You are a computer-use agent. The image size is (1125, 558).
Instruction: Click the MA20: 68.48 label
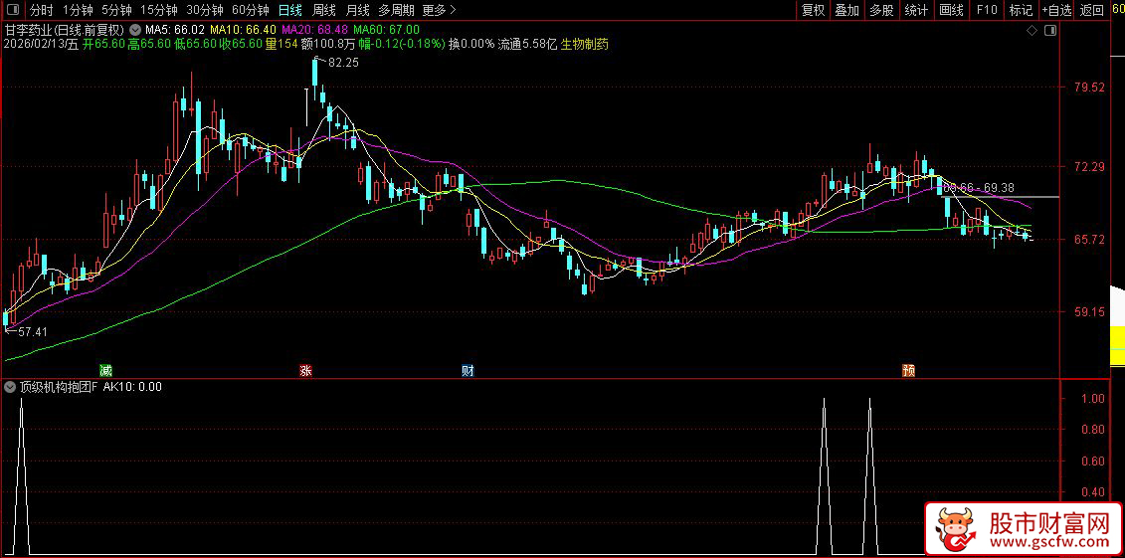pyautogui.click(x=315, y=30)
